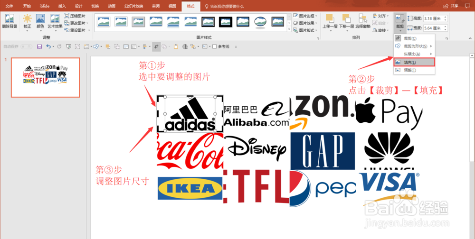
Task: Switch to the 动画 animations tab
Action: click(x=112, y=6)
